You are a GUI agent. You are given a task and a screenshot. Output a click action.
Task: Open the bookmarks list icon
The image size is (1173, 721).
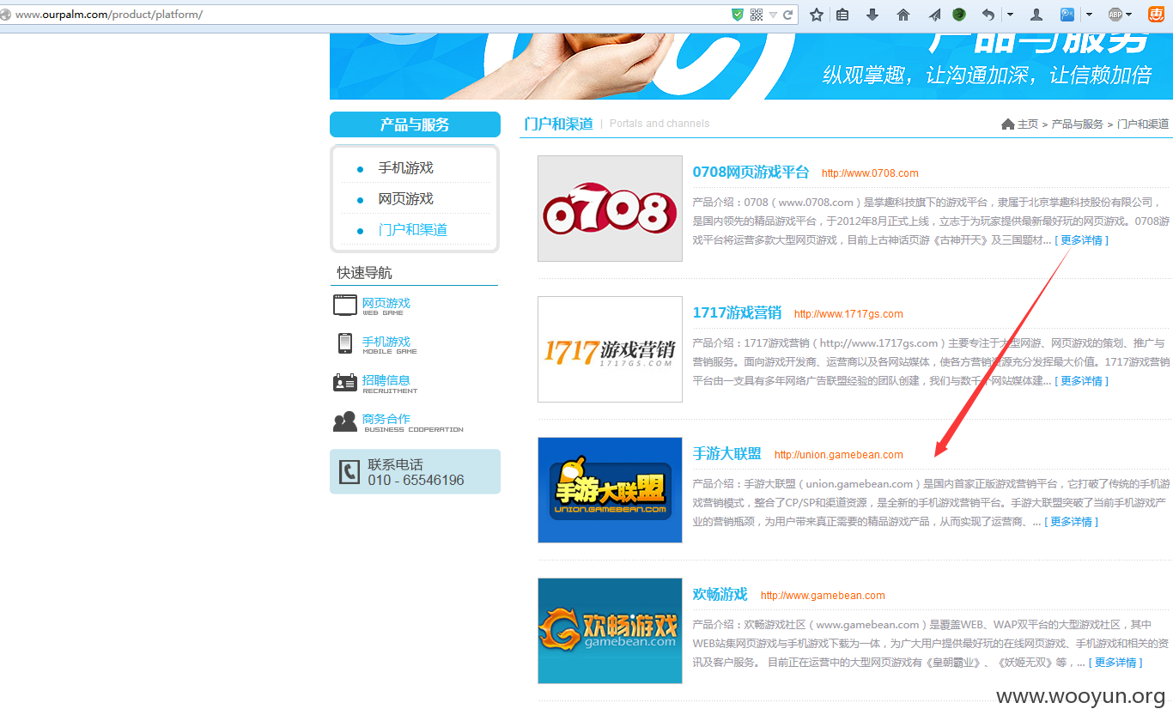[842, 15]
